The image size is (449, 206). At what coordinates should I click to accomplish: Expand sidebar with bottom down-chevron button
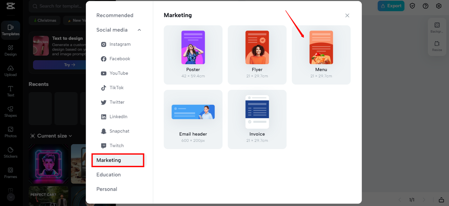[11, 197]
